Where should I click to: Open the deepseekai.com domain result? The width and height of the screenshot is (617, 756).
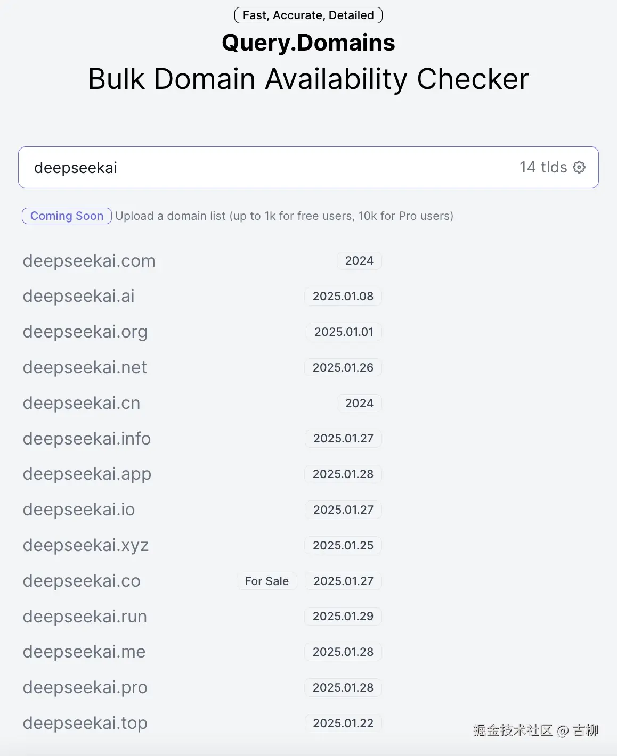(89, 261)
